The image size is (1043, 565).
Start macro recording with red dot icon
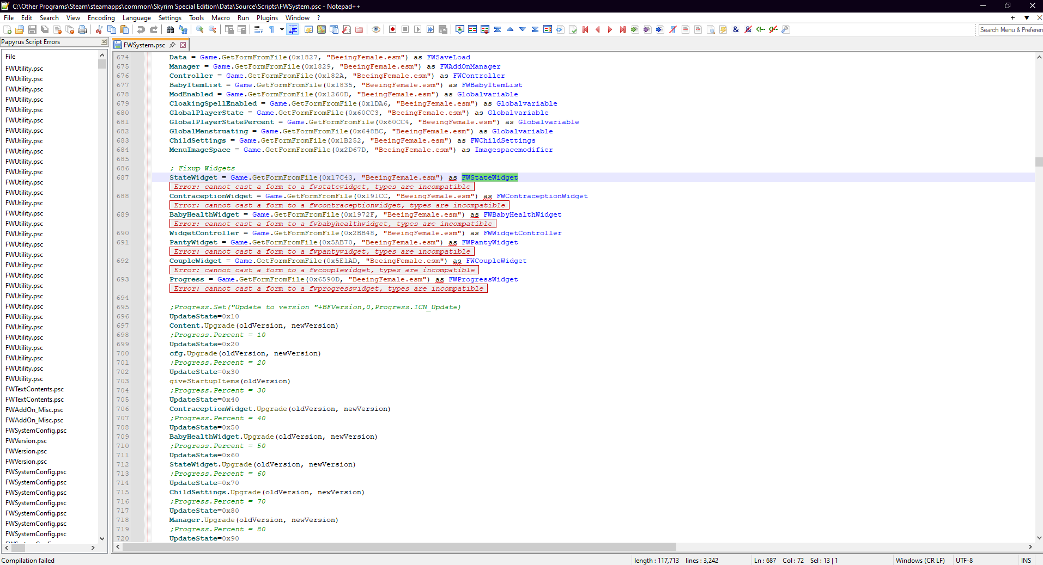(393, 29)
